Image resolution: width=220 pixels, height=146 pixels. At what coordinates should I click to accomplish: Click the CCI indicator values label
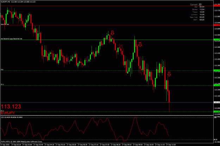pos(12,117)
